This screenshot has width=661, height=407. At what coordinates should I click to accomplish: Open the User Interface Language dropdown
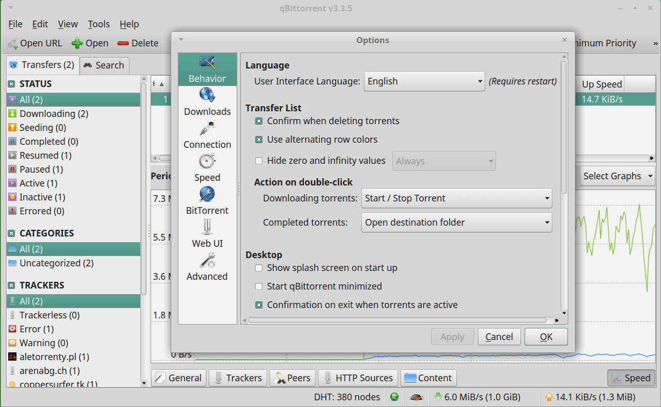tap(424, 81)
